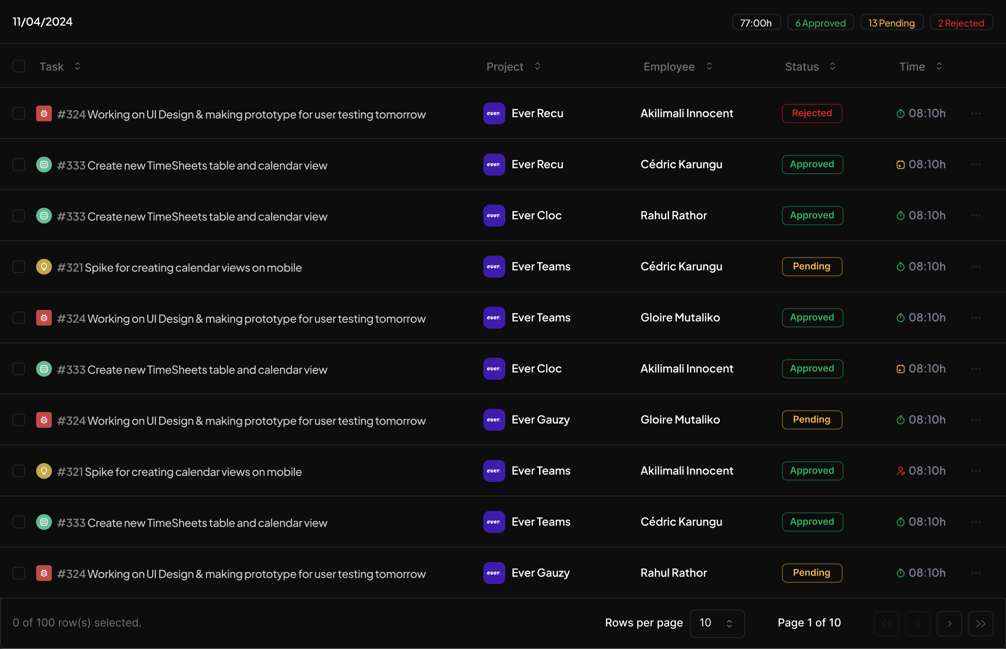This screenshot has height=649, width=1006.
Task: Go to the next page of results
Action: [949, 624]
